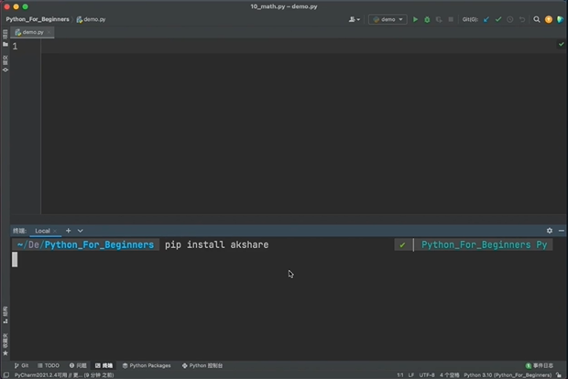Change the 4 spaces indent setting
The image size is (568, 379).
449,375
